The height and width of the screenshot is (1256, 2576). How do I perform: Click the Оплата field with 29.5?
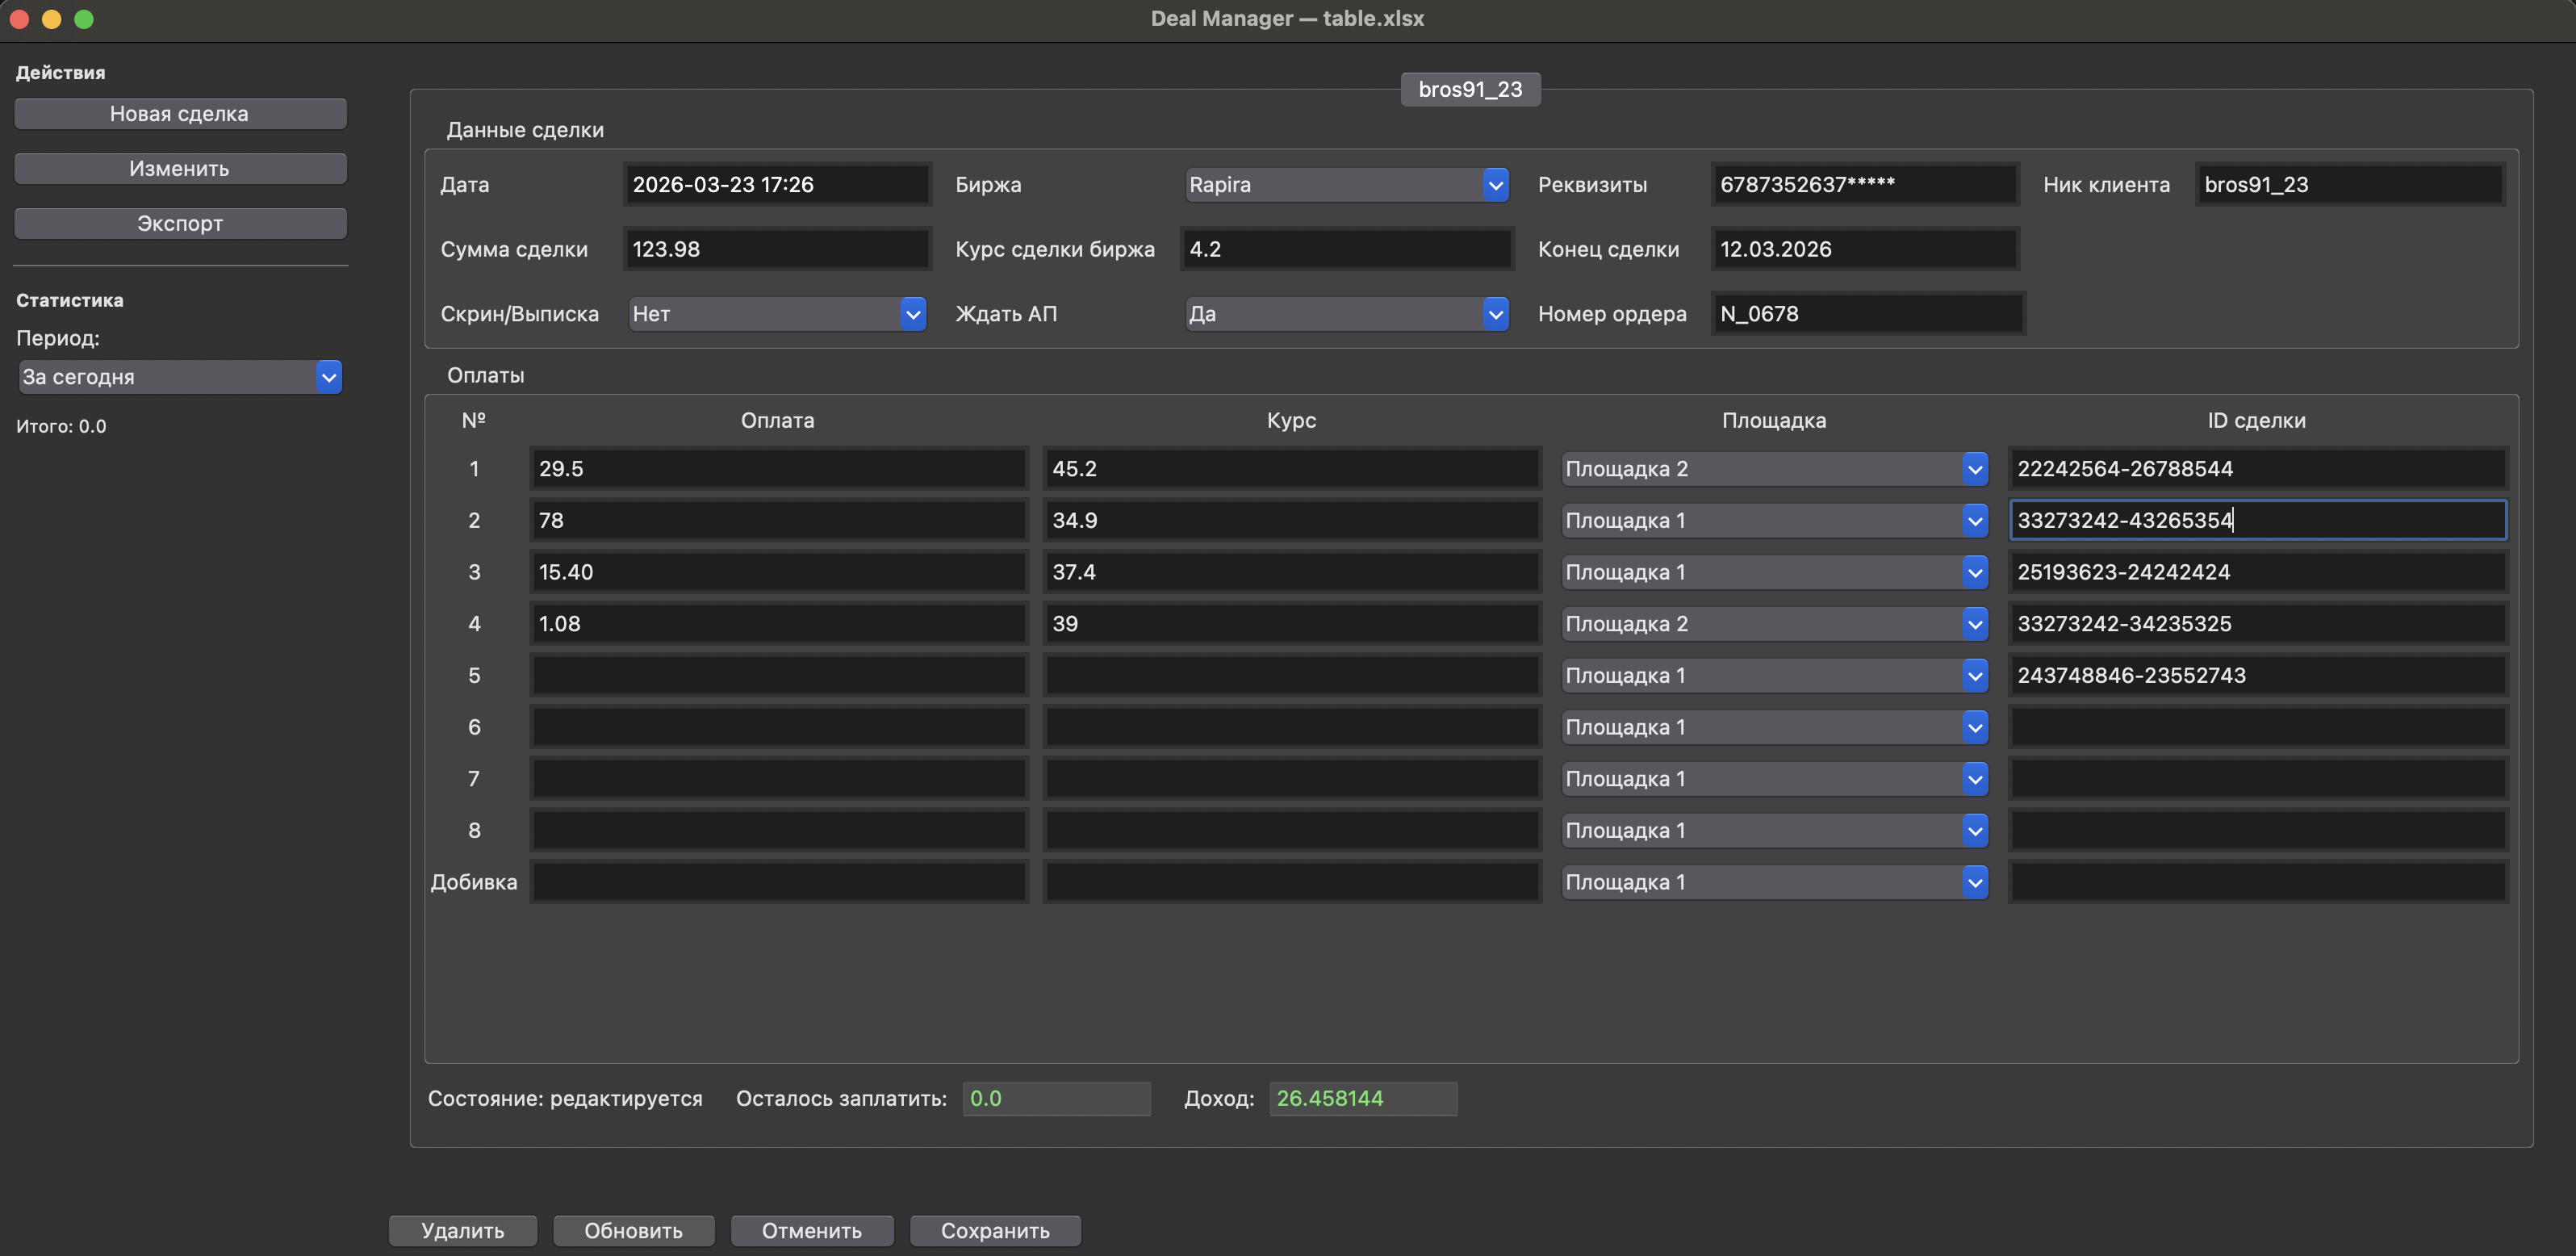tap(779, 469)
